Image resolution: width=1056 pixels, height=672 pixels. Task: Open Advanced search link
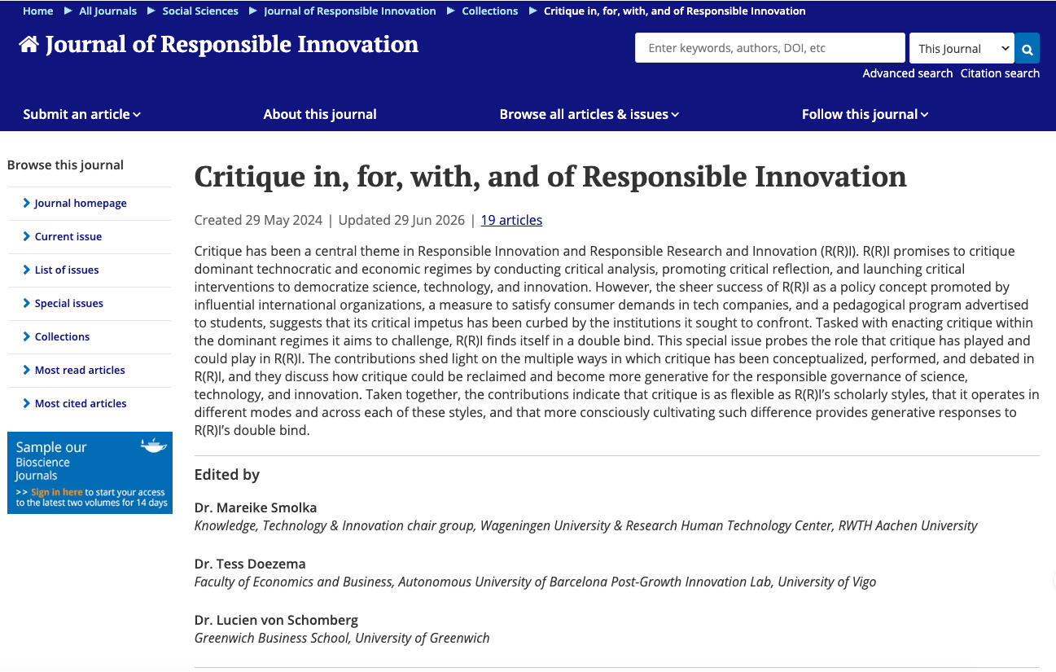[x=908, y=73]
